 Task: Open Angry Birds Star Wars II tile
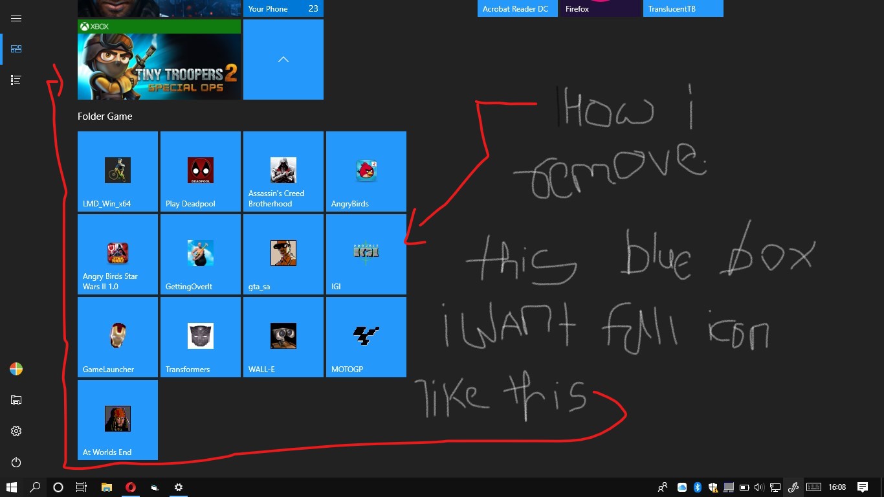[118, 254]
